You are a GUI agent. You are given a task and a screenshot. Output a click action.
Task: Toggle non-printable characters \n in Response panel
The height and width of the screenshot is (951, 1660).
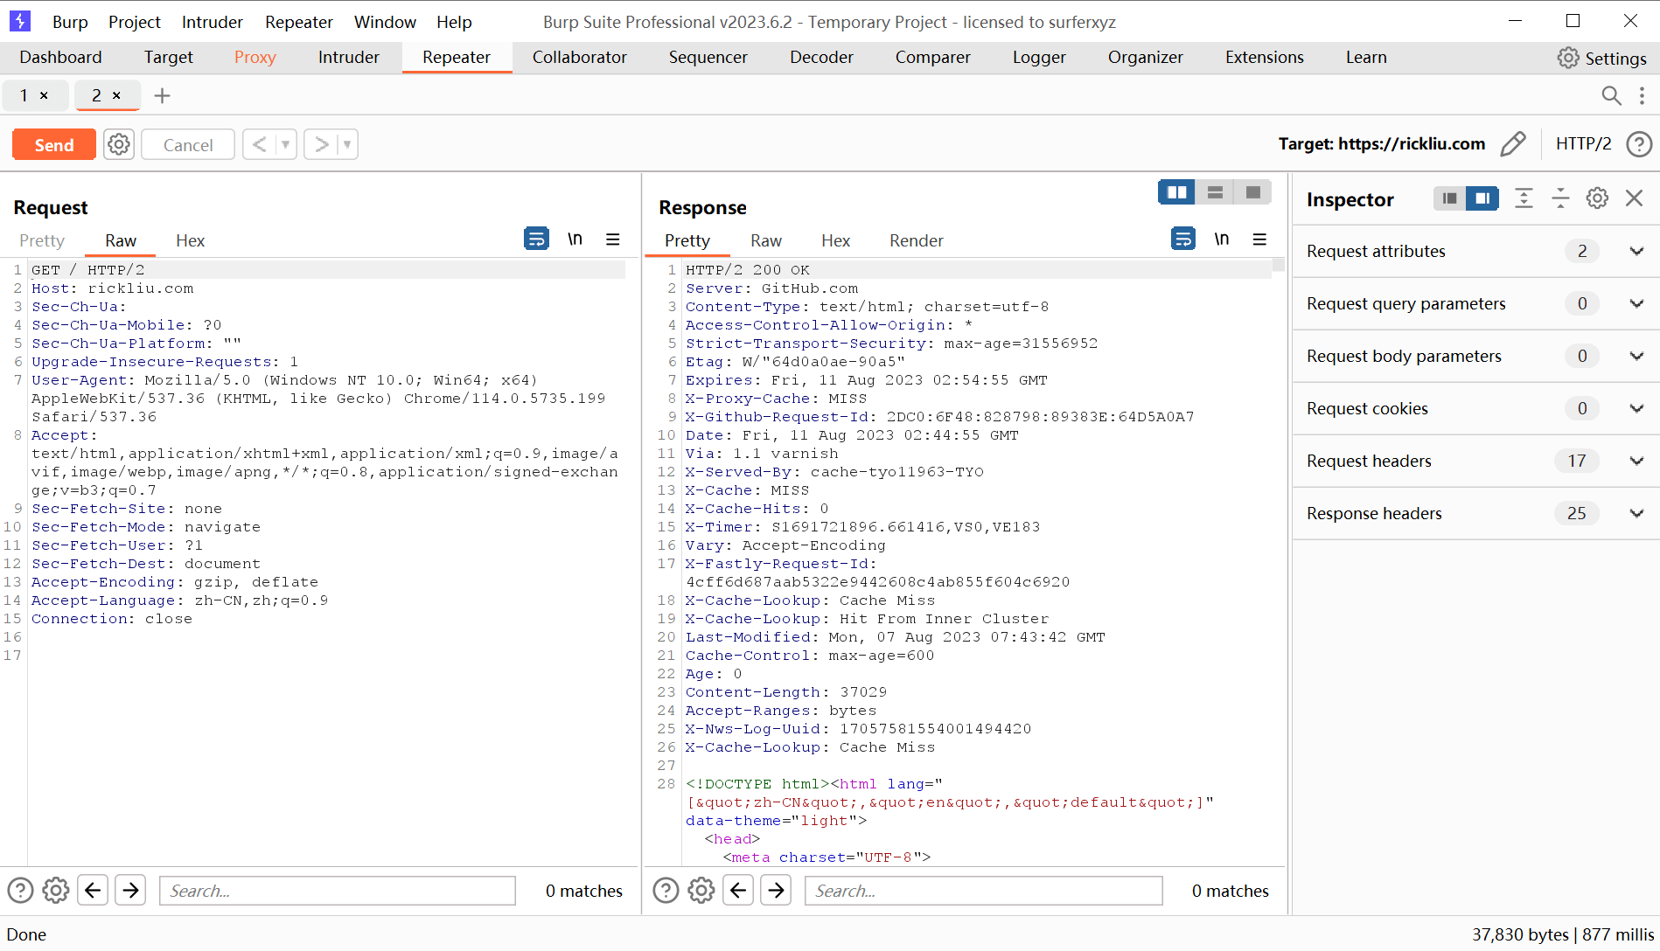click(1221, 239)
